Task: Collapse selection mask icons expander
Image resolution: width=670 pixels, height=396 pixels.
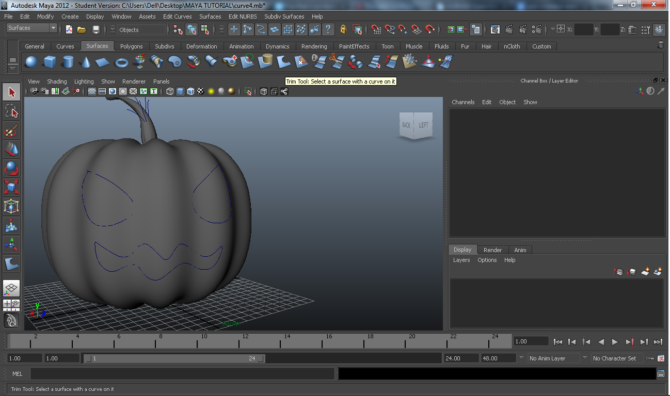Action: (x=221, y=29)
